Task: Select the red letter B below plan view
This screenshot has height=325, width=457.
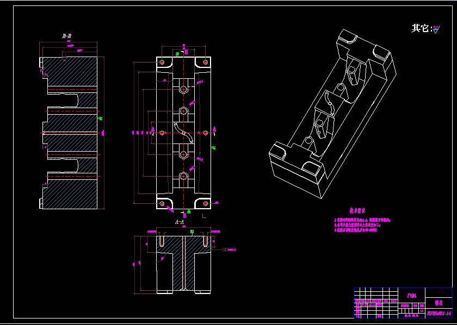Action: (x=184, y=216)
